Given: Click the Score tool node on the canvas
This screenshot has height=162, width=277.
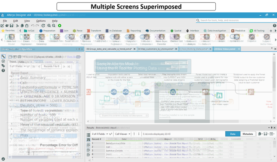Looking at the screenshot, I should click(x=251, y=92).
